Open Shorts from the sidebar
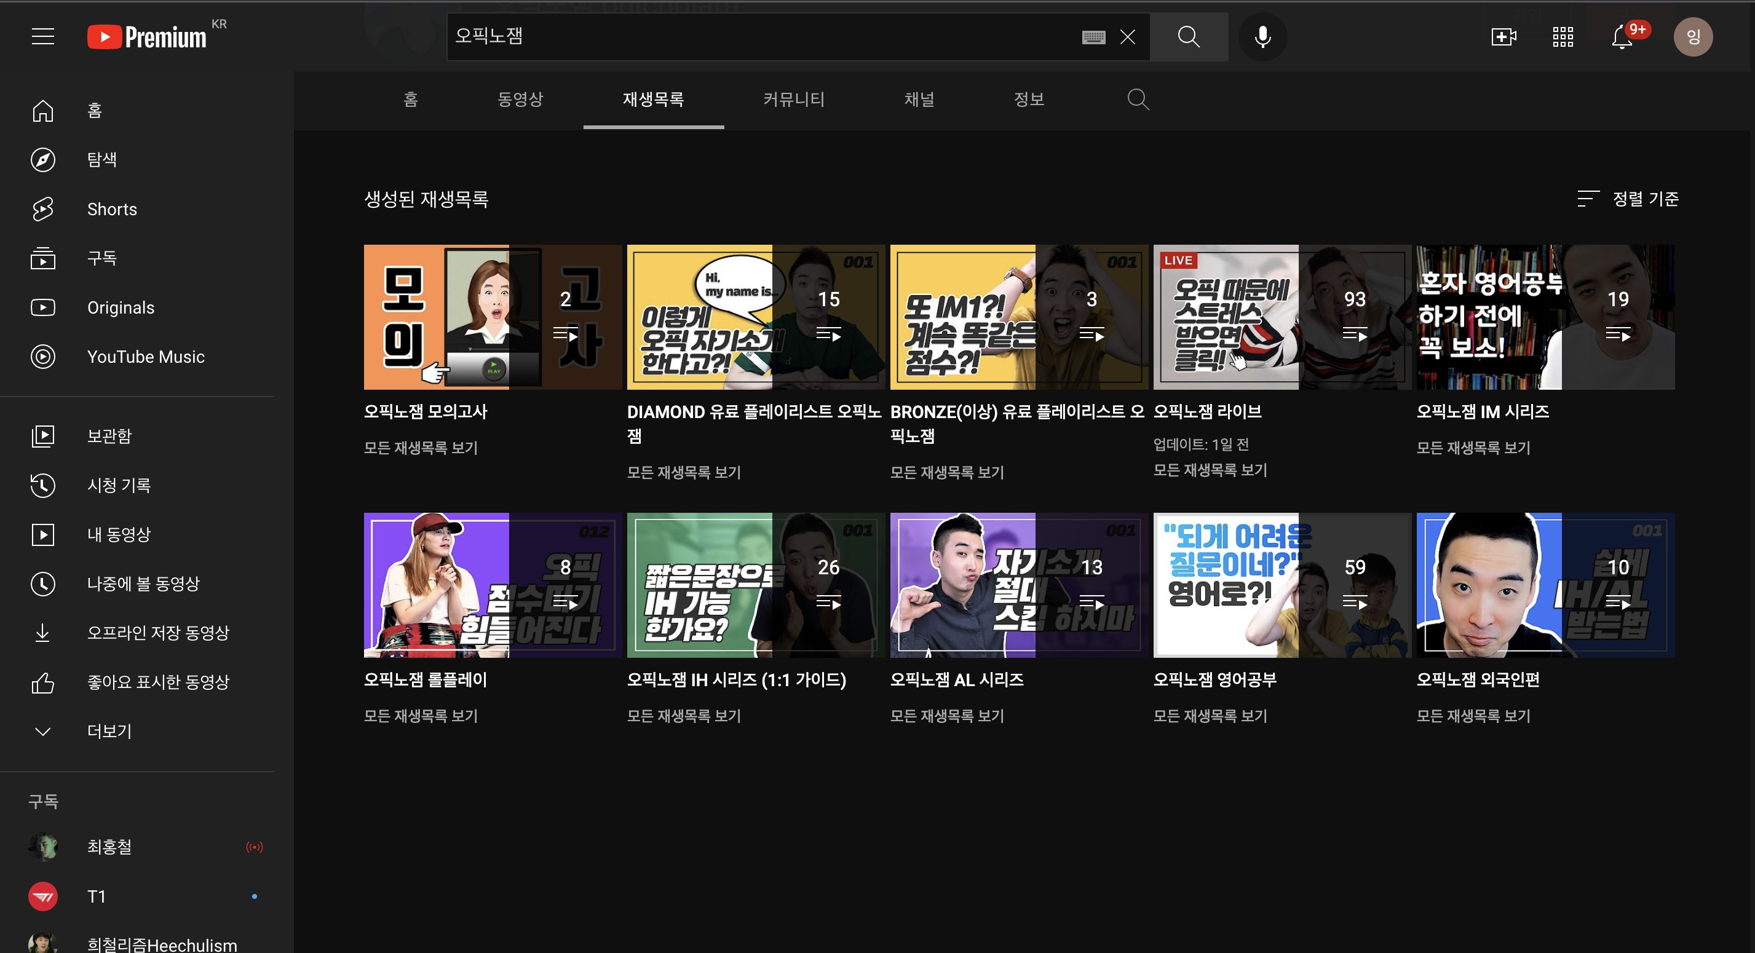 112,209
